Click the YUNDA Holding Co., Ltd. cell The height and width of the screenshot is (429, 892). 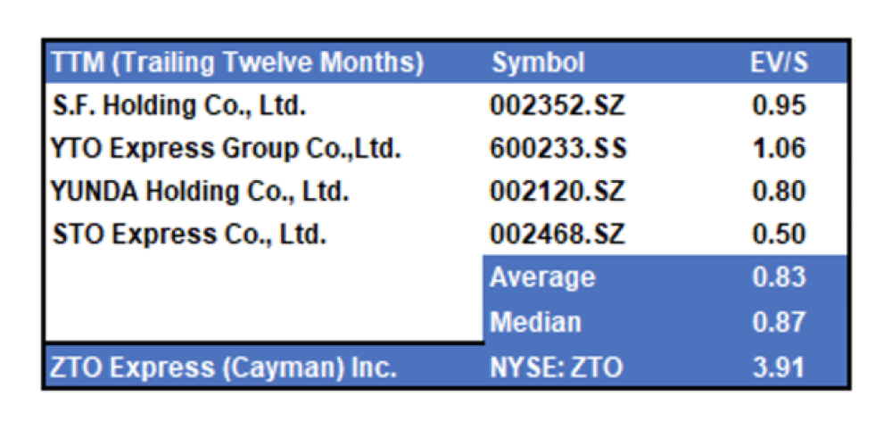[x=200, y=192]
